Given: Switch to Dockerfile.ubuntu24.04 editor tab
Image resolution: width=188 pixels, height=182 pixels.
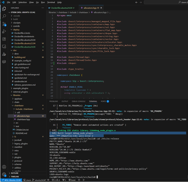Looking at the screenshot, I should 61,8.
